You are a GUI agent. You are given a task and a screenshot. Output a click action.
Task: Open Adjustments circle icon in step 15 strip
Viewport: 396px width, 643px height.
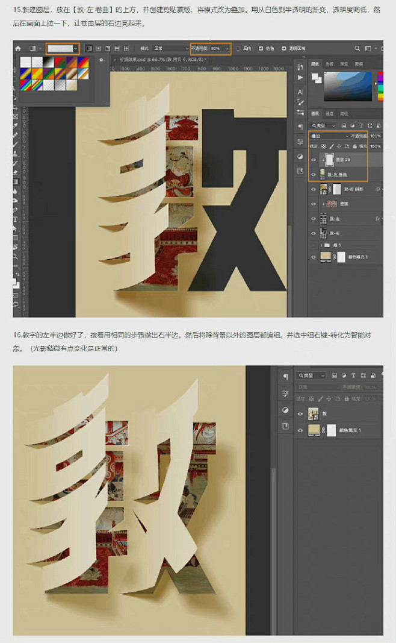300,157
